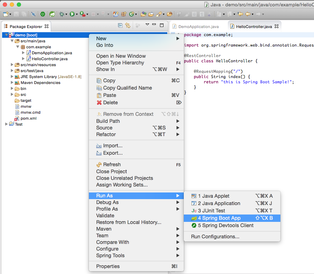Screen dimensions: 314x274
Task: Choose Spring Devtools Client run option
Action: coord(232,225)
